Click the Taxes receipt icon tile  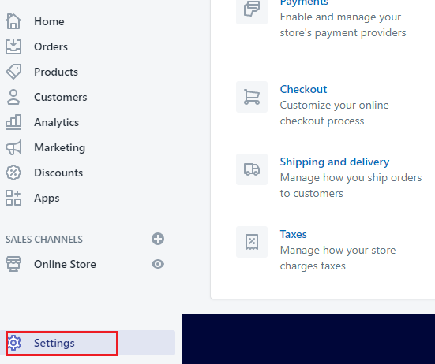[252, 242]
